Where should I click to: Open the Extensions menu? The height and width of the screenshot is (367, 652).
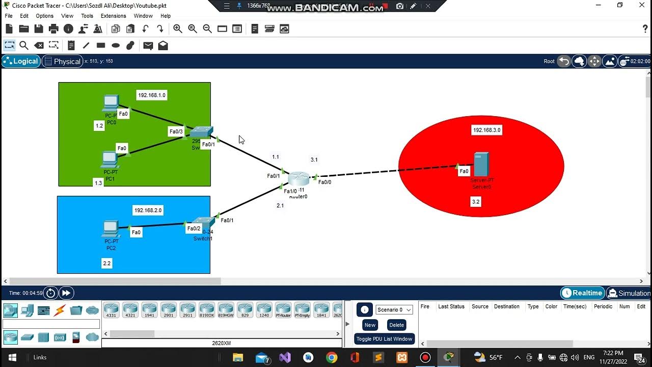pyautogui.click(x=113, y=16)
